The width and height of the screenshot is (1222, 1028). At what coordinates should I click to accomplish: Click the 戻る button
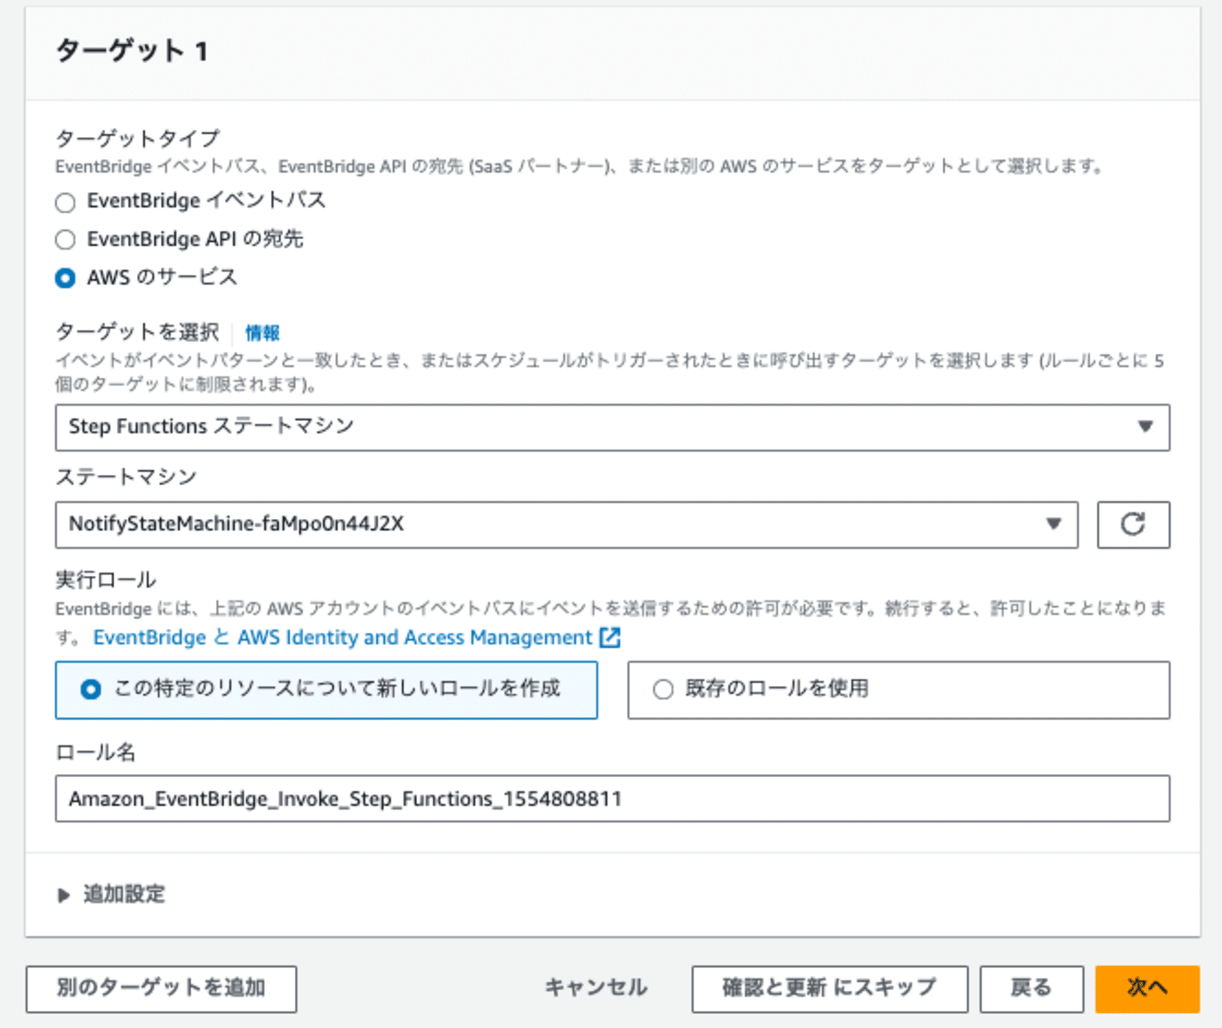1031,988
